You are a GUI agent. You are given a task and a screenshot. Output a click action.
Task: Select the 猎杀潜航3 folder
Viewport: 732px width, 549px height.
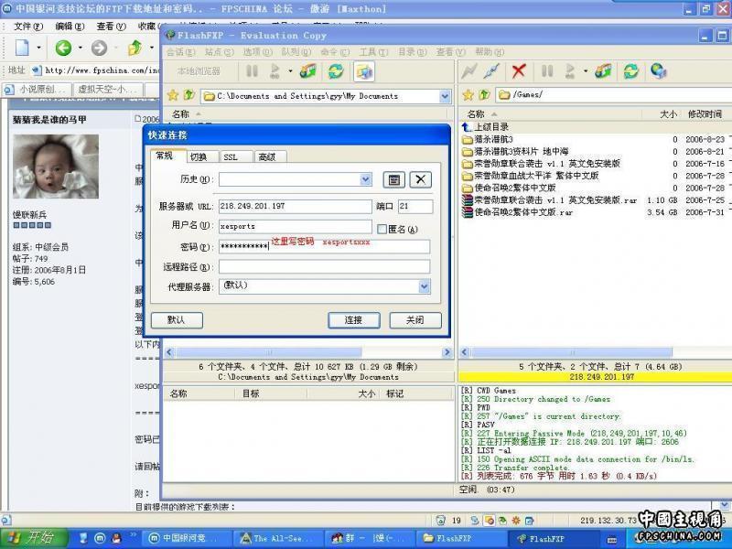(x=488, y=139)
